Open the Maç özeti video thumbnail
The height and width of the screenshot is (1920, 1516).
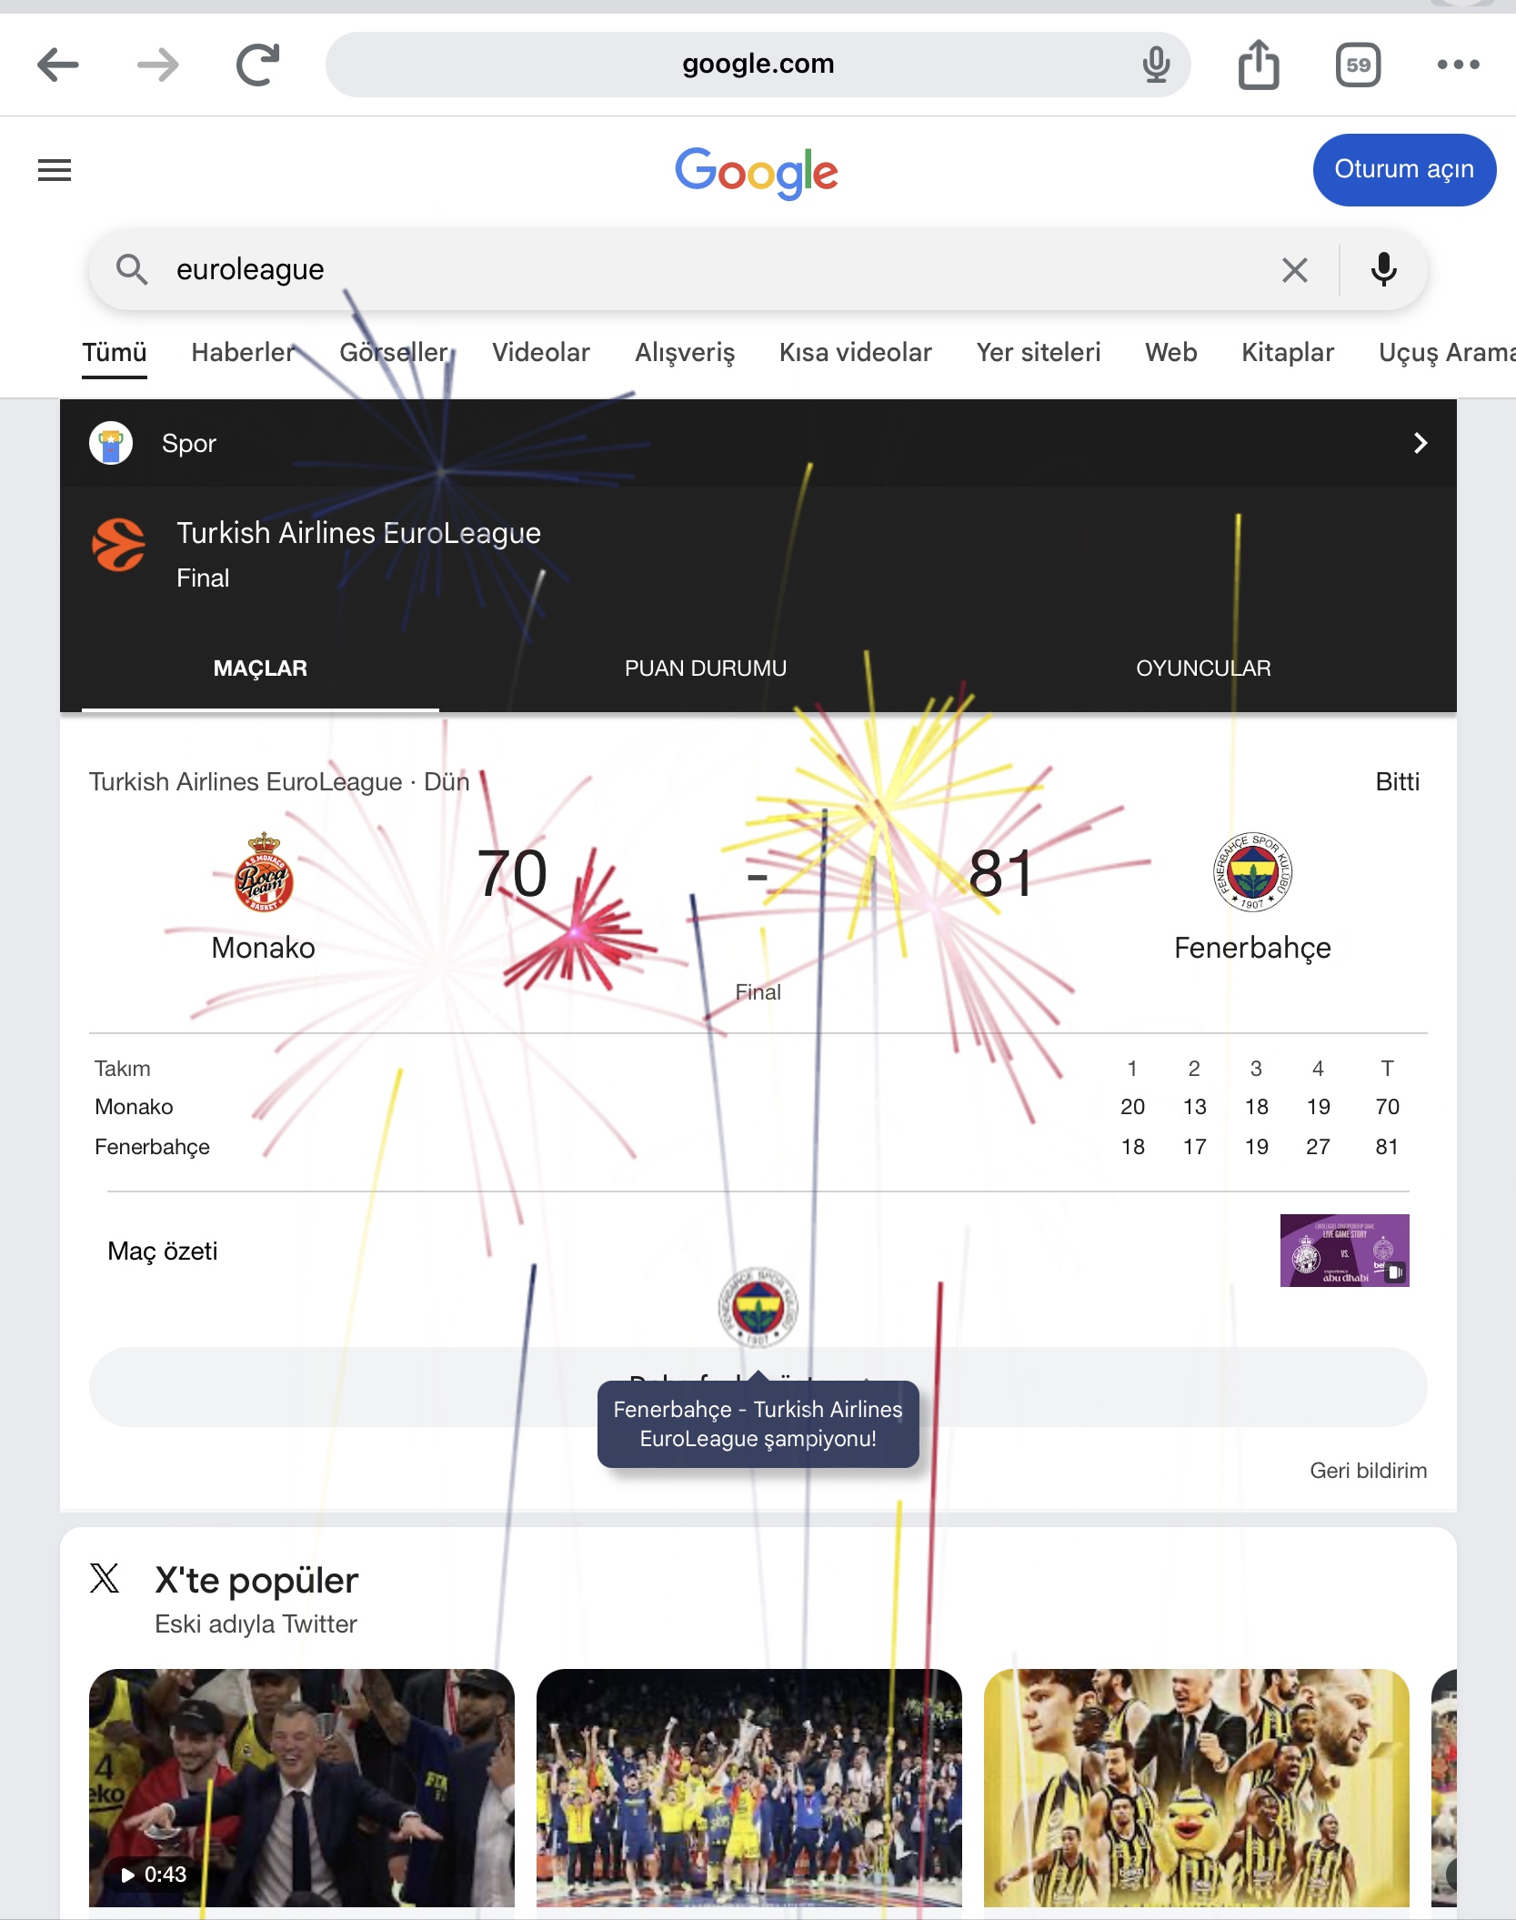pos(1344,1251)
